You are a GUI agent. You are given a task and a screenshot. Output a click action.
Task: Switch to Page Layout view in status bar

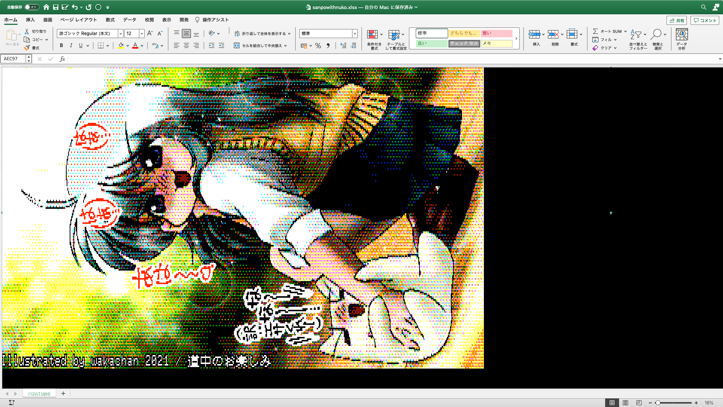[625, 402]
